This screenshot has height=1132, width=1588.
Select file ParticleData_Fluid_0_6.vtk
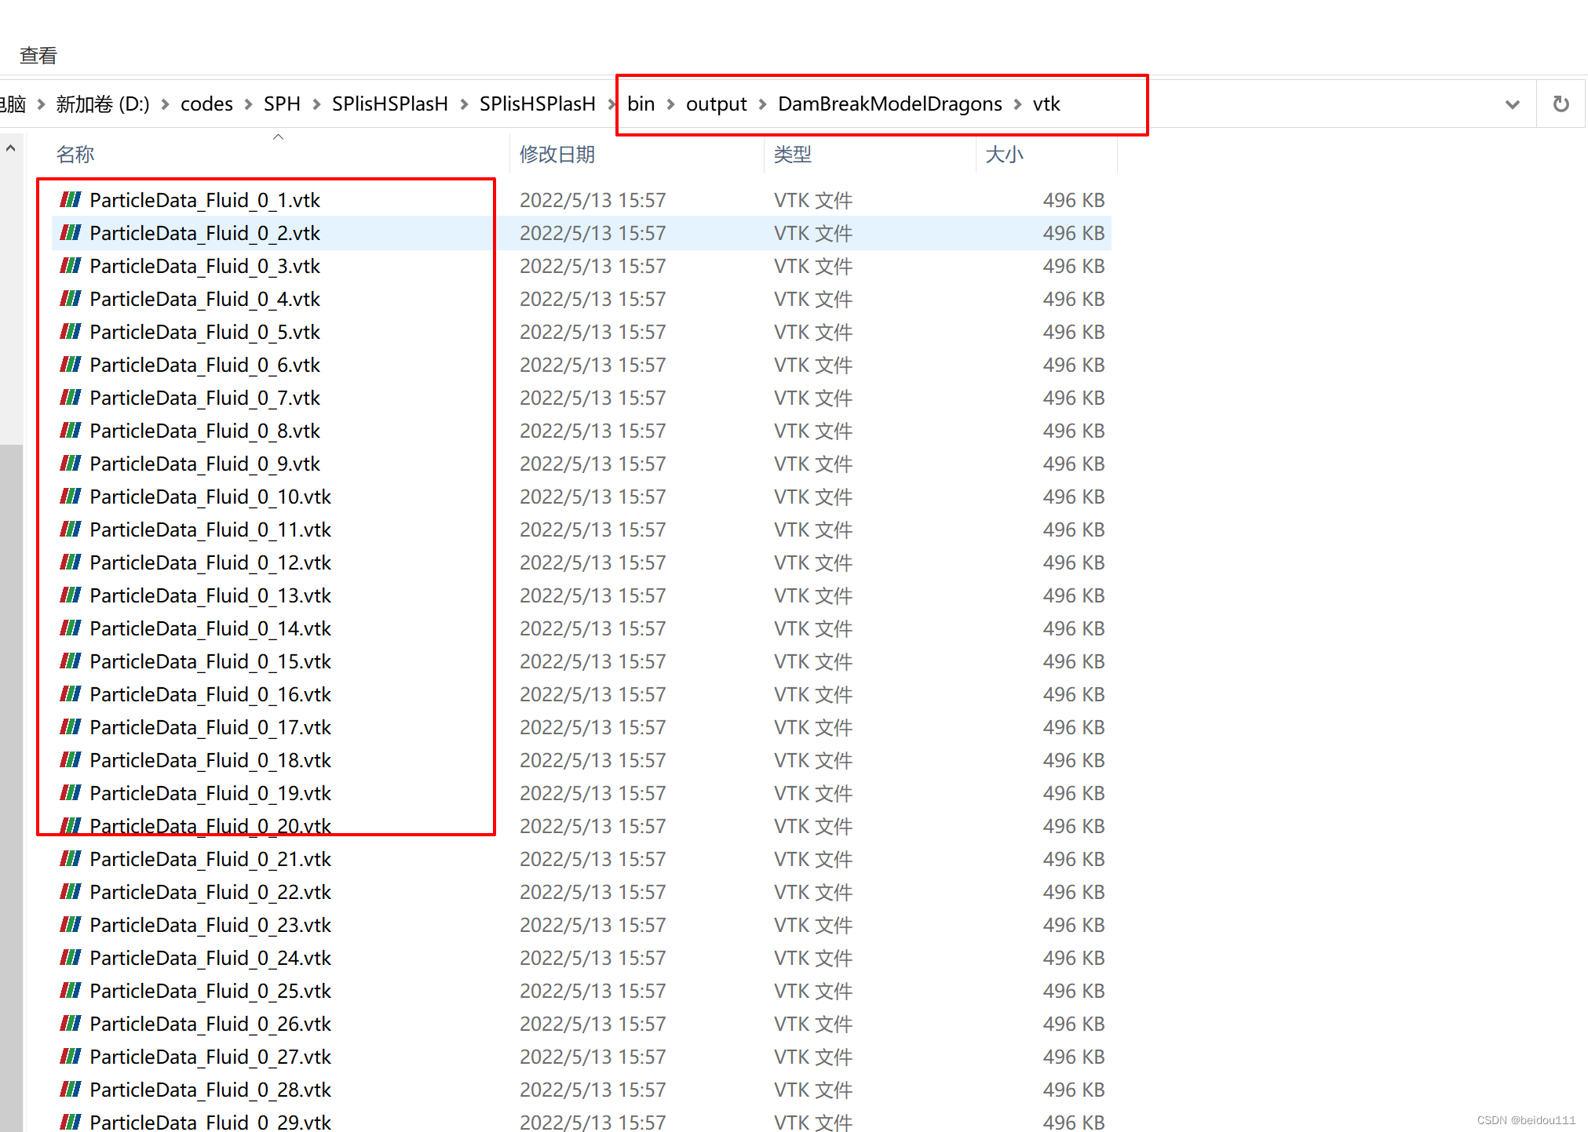click(x=205, y=365)
